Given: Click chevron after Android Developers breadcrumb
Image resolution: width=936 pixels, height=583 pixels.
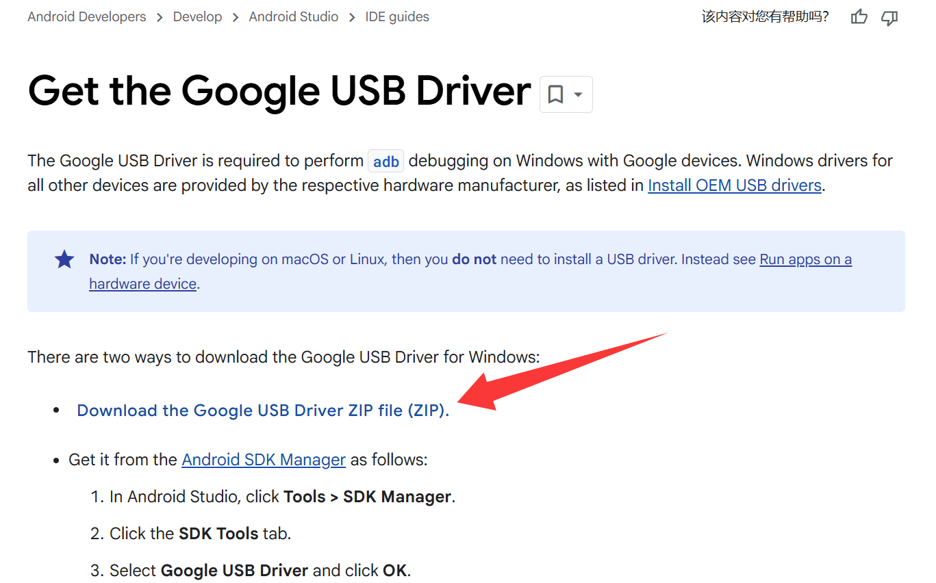Looking at the screenshot, I should tap(160, 17).
